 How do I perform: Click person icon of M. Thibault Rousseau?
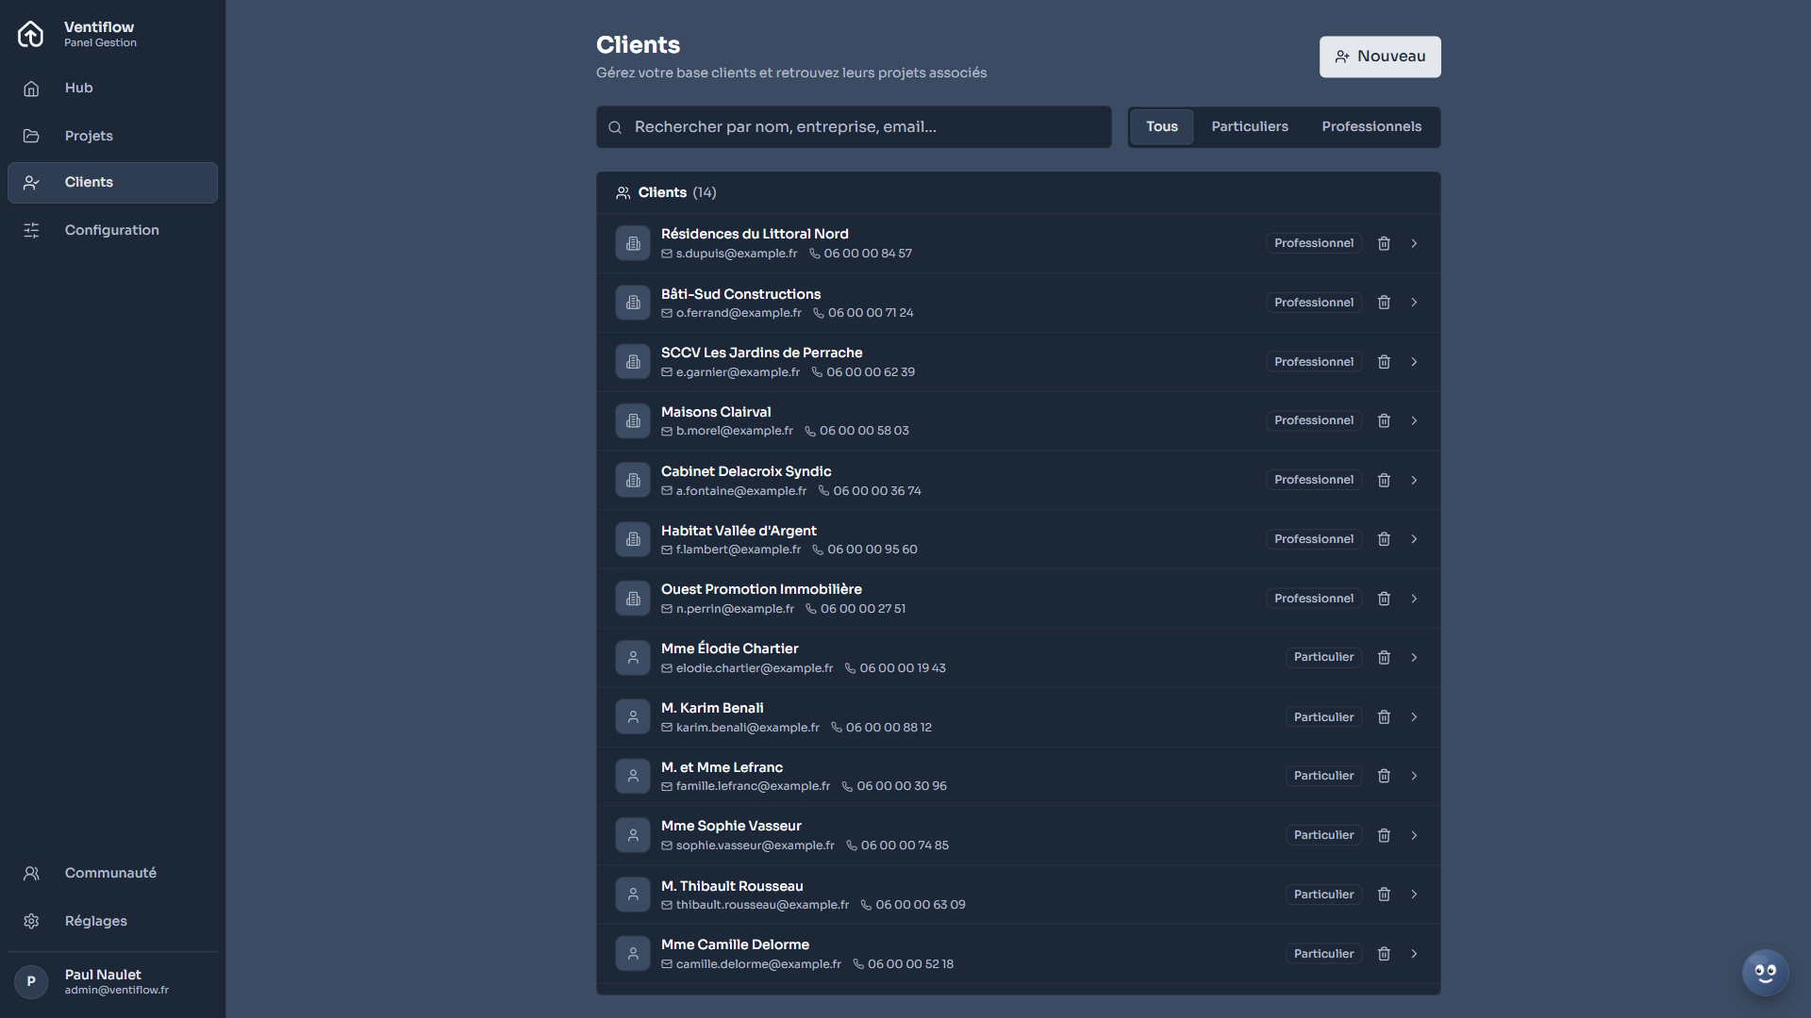633,895
